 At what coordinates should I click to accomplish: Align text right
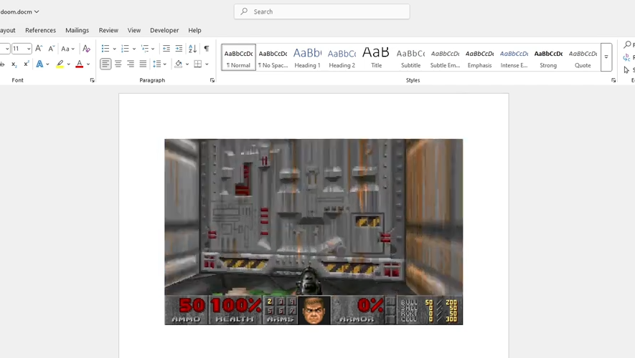tap(131, 64)
